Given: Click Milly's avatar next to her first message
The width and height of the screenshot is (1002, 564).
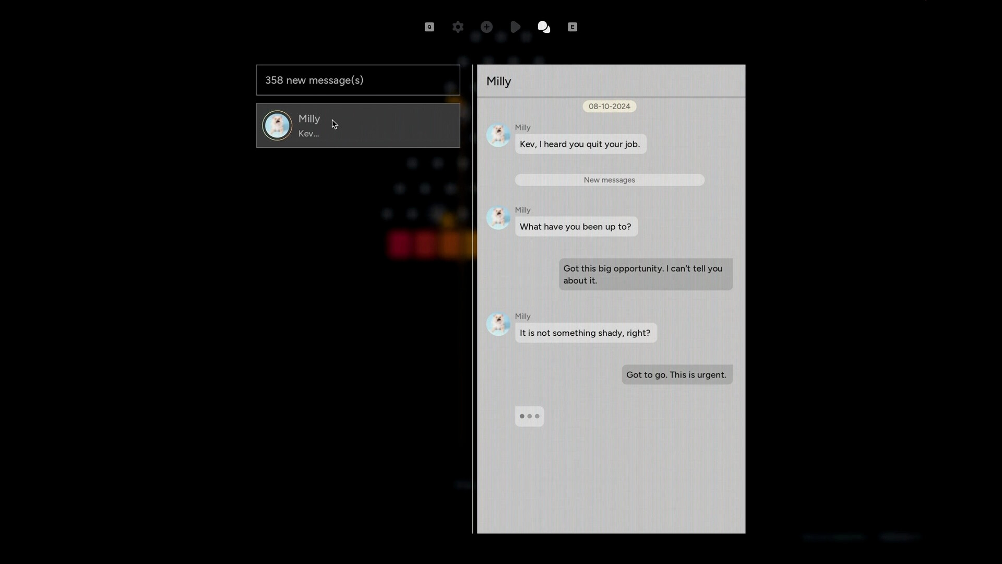Looking at the screenshot, I should point(498,135).
